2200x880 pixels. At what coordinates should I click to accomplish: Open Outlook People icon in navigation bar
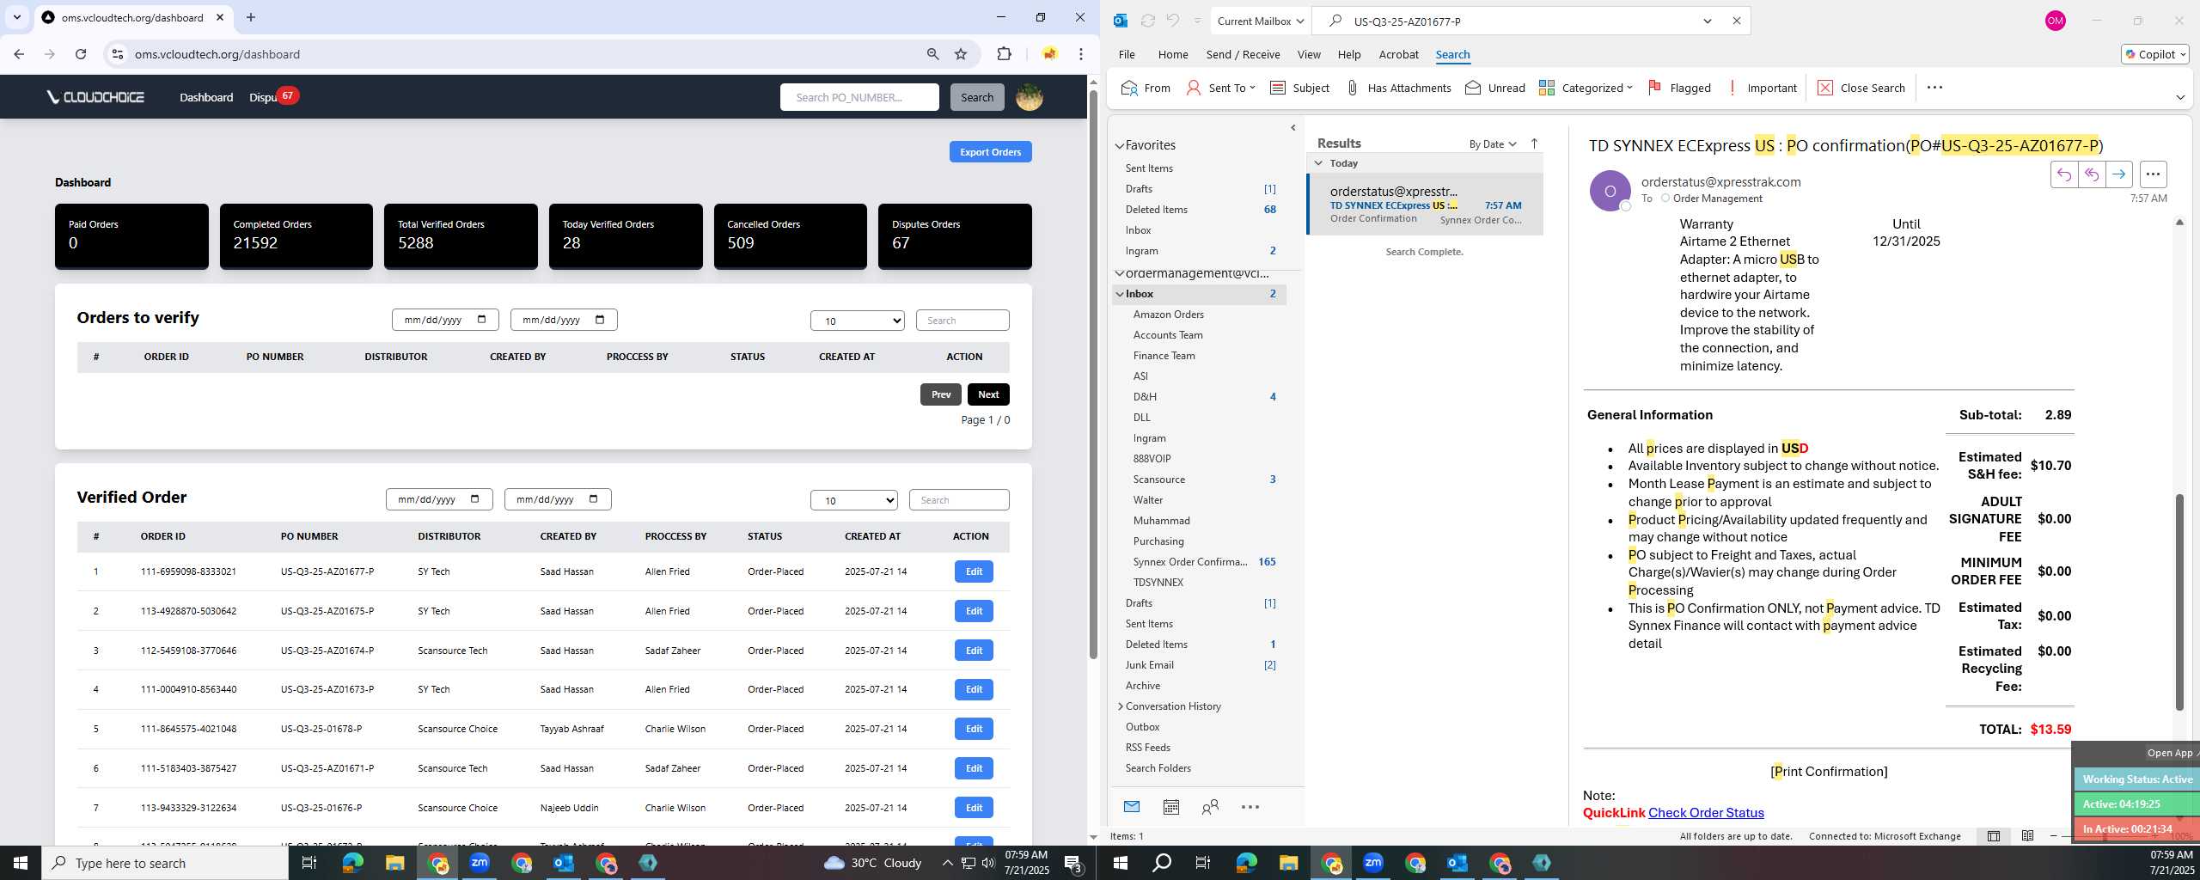[1210, 806]
